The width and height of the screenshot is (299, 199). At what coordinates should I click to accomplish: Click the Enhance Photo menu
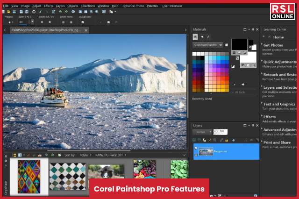click(x=133, y=6)
